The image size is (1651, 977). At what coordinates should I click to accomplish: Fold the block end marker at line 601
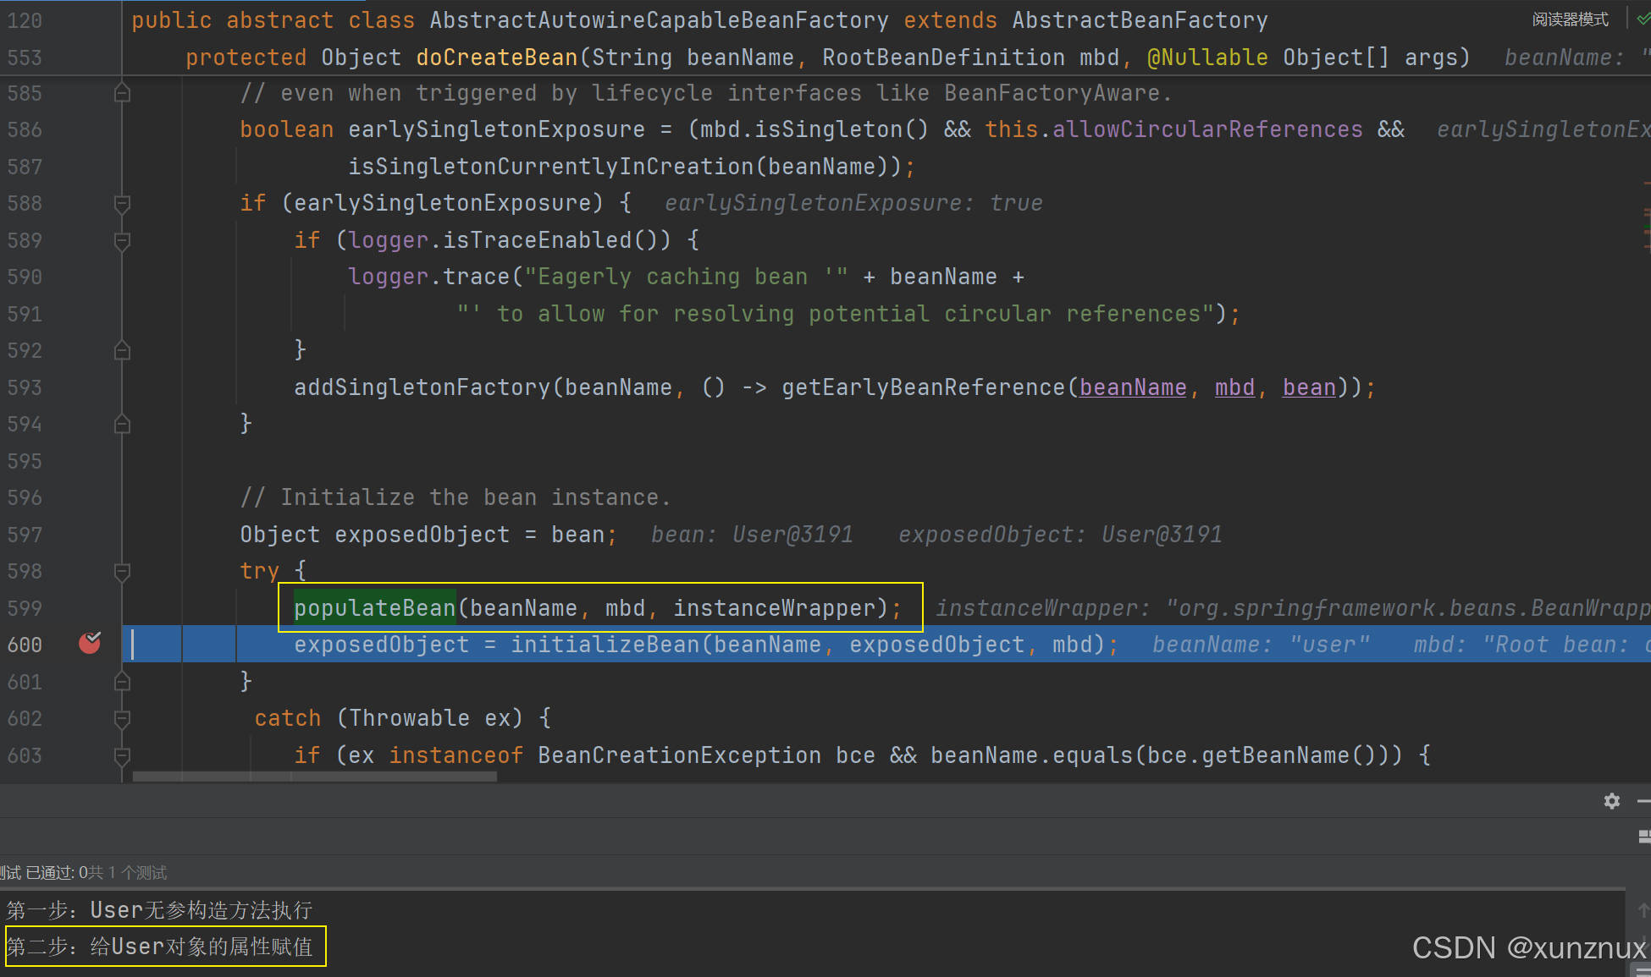point(122,681)
